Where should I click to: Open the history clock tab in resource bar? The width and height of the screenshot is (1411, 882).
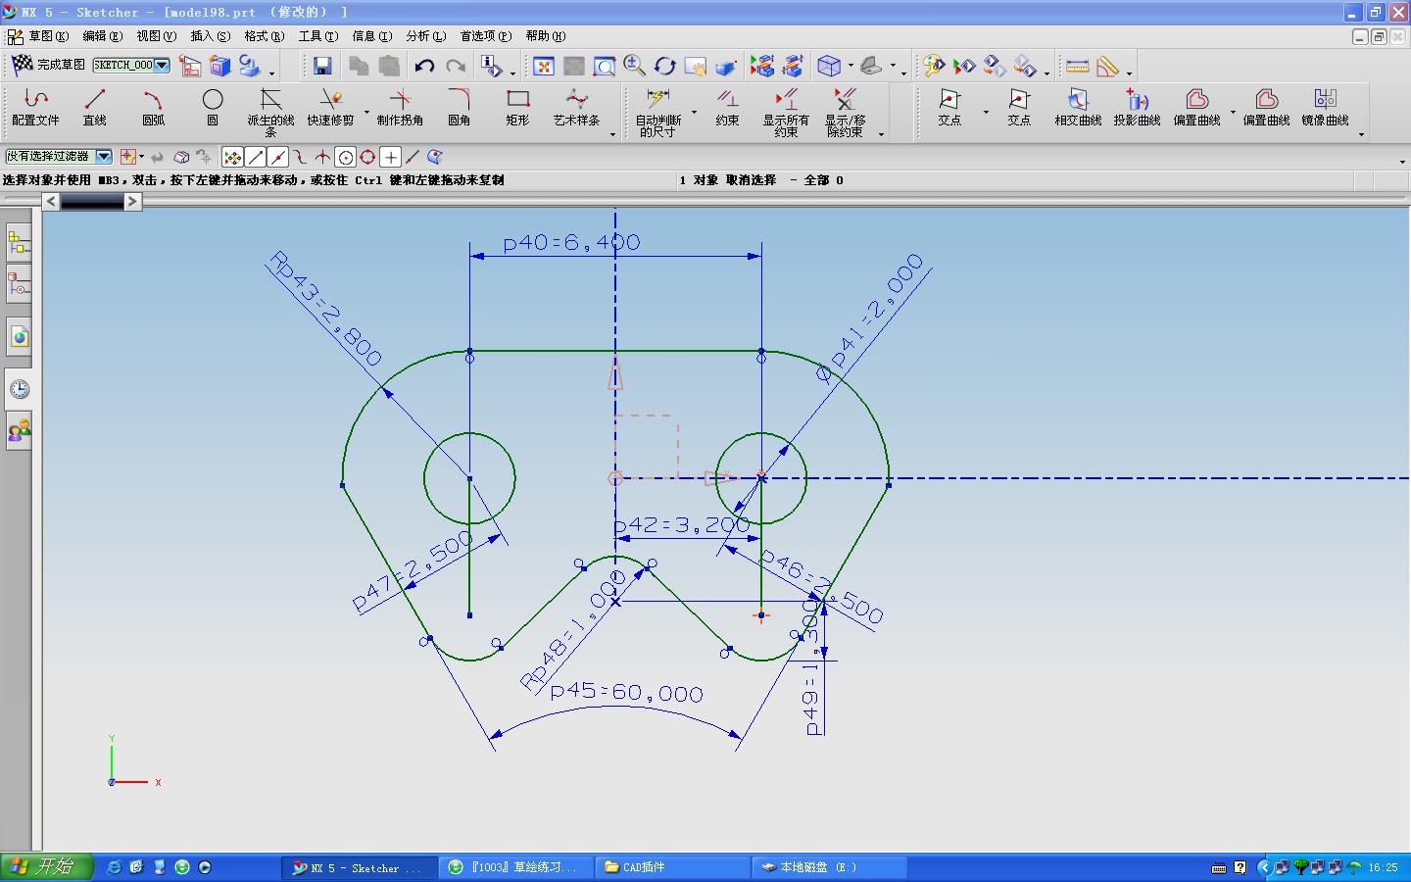tap(19, 389)
